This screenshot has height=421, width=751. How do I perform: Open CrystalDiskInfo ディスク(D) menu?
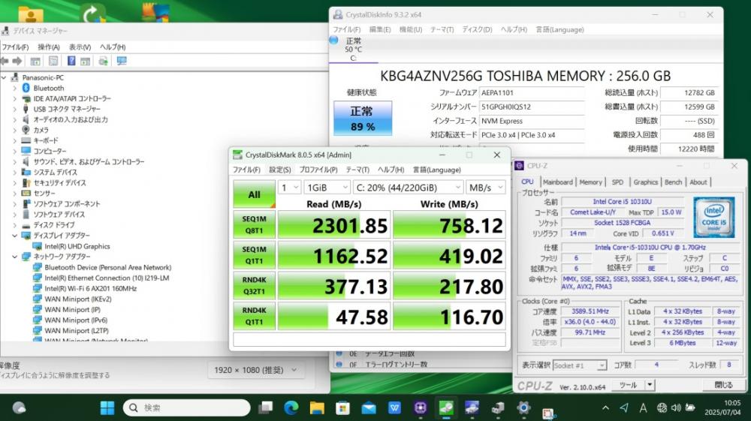[x=477, y=30]
